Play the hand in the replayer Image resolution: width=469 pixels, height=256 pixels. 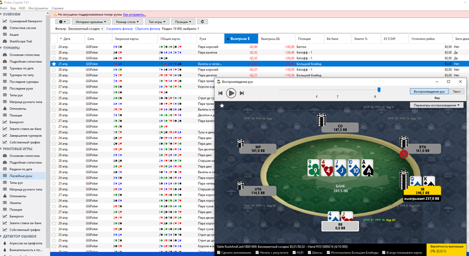(231, 93)
